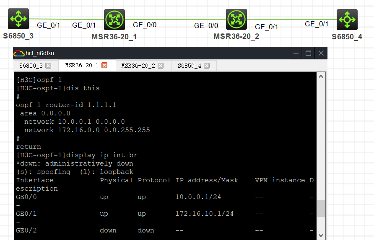Click GE_0/0 port label left of MSR36-20_2

pyautogui.click(x=206, y=26)
